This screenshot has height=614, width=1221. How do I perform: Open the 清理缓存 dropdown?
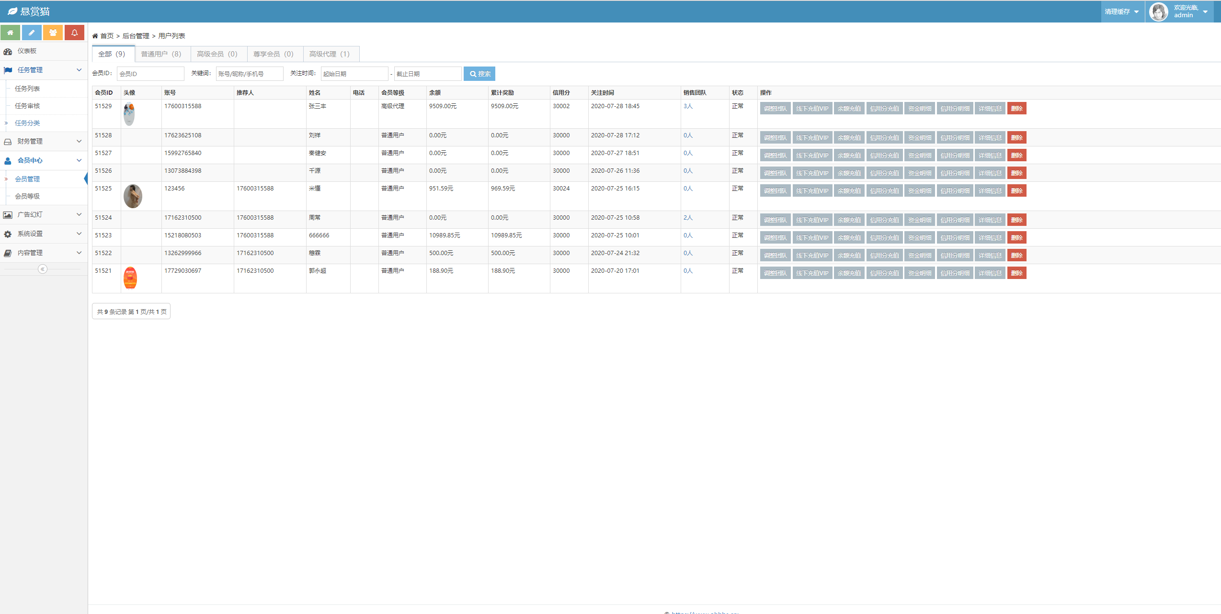(1122, 11)
